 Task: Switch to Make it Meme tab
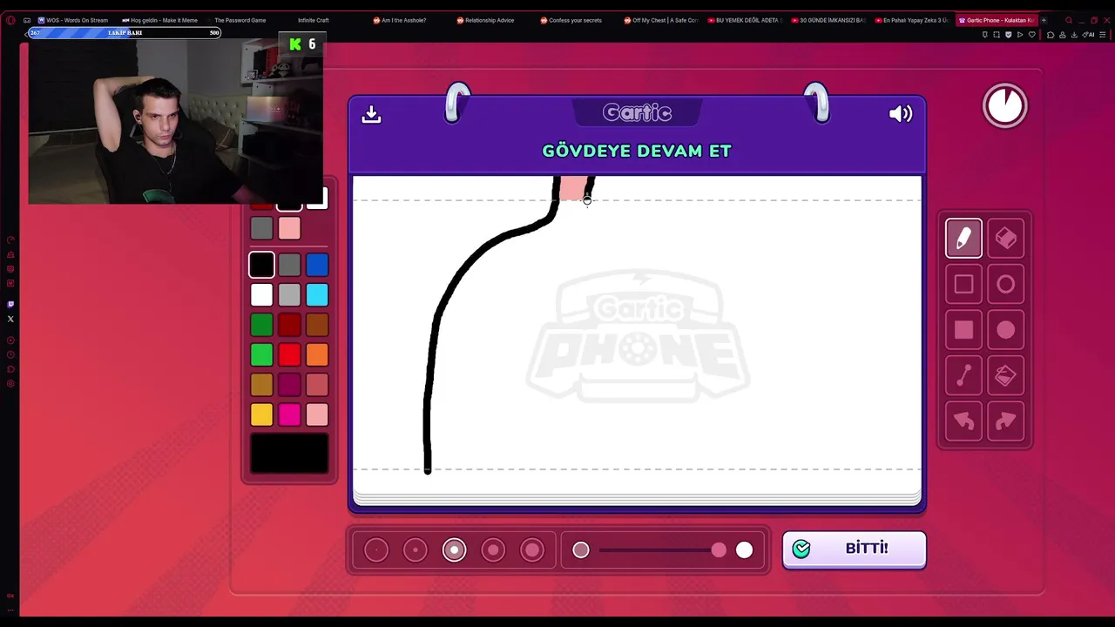160,20
